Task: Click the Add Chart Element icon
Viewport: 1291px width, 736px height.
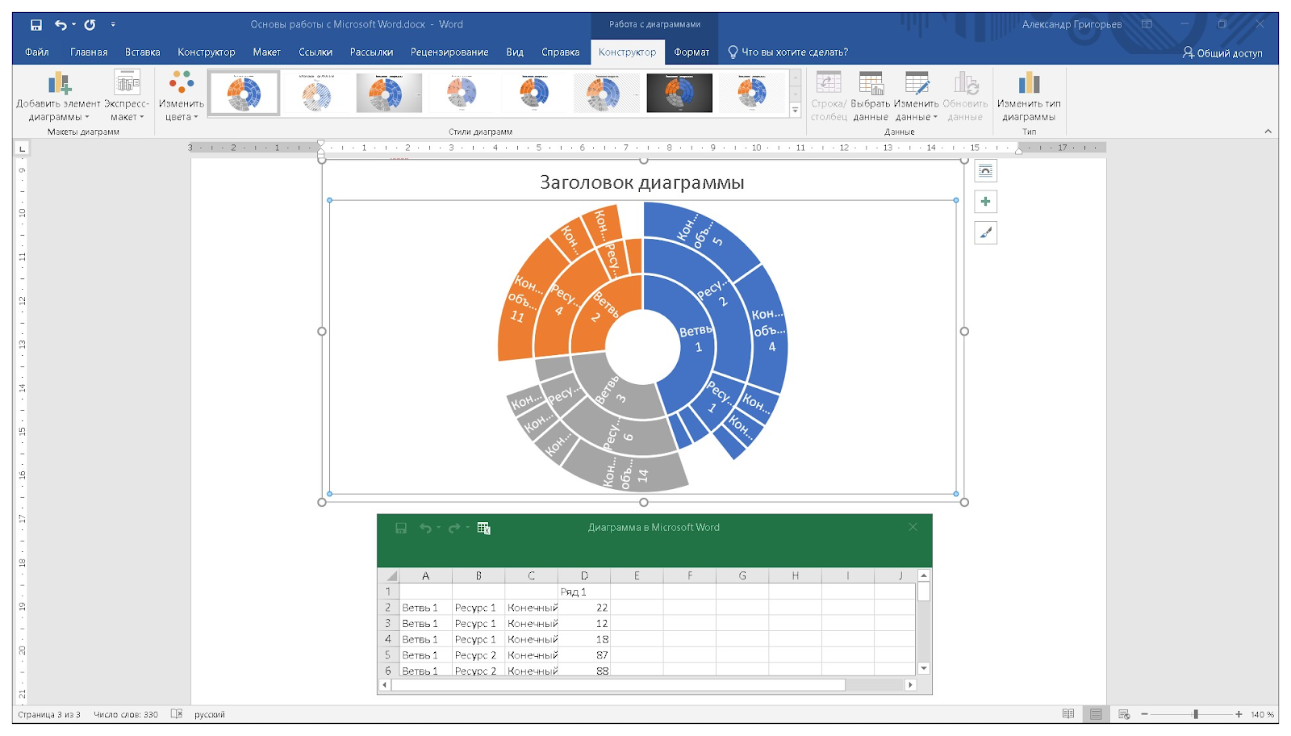Action: pos(59,83)
